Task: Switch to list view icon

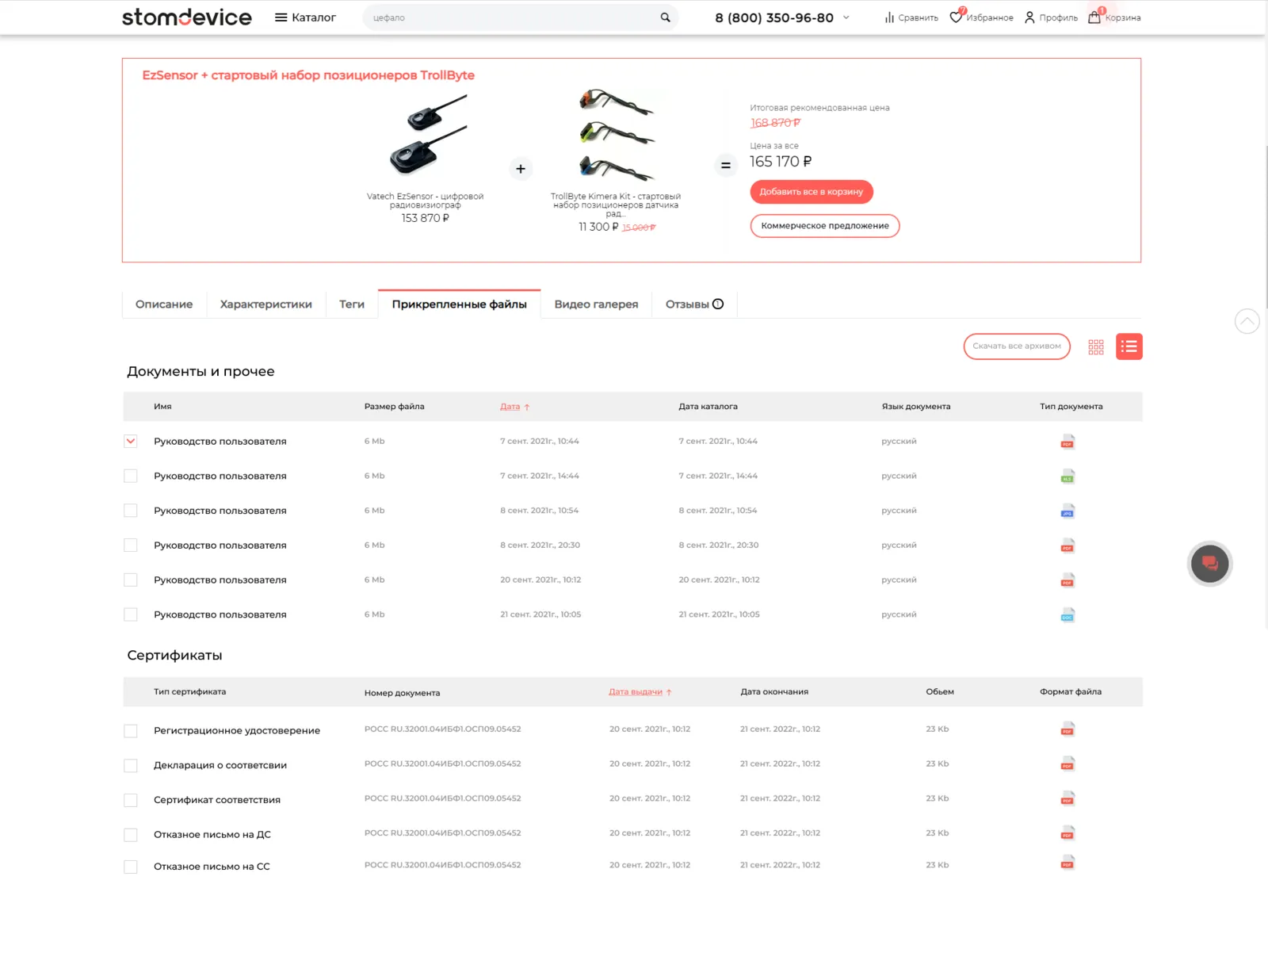Action: pos(1129,346)
